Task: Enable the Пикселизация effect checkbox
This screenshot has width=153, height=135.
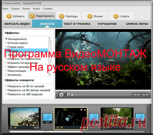Action: coord(6,70)
